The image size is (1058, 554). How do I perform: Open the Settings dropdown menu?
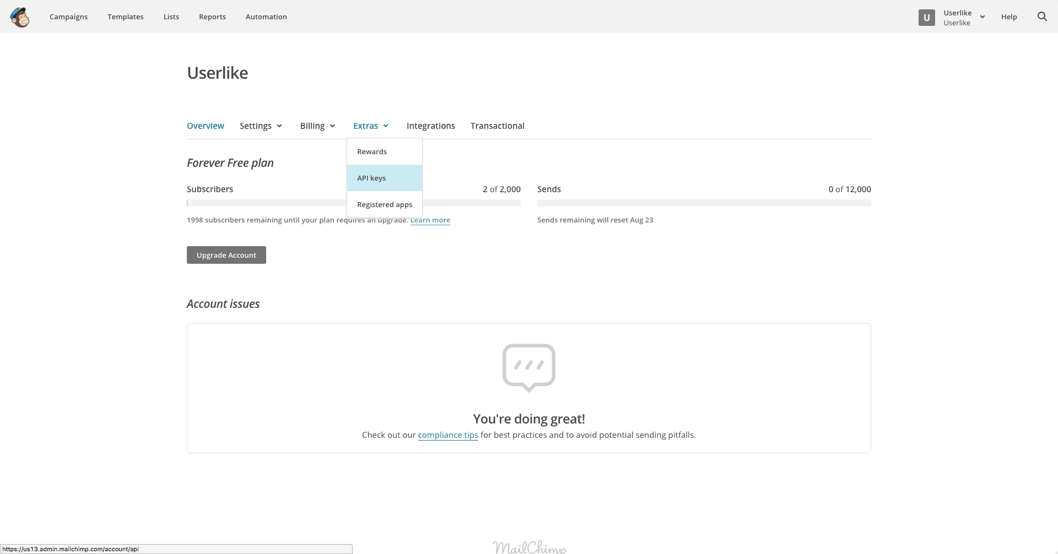pyautogui.click(x=261, y=126)
